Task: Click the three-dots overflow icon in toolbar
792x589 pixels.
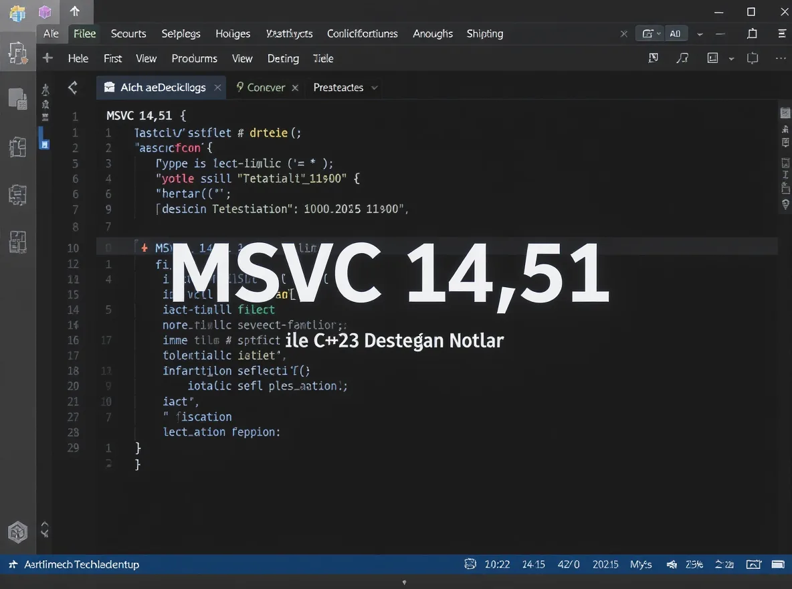Action: (781, 58)
